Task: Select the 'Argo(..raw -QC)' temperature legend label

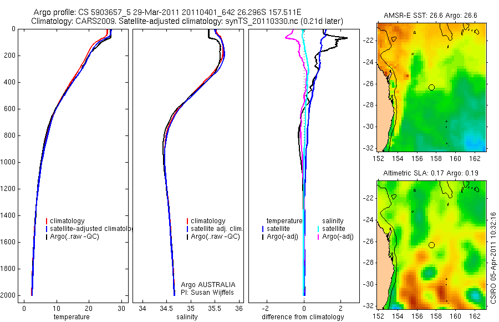Action: click(x=74, y=237)
